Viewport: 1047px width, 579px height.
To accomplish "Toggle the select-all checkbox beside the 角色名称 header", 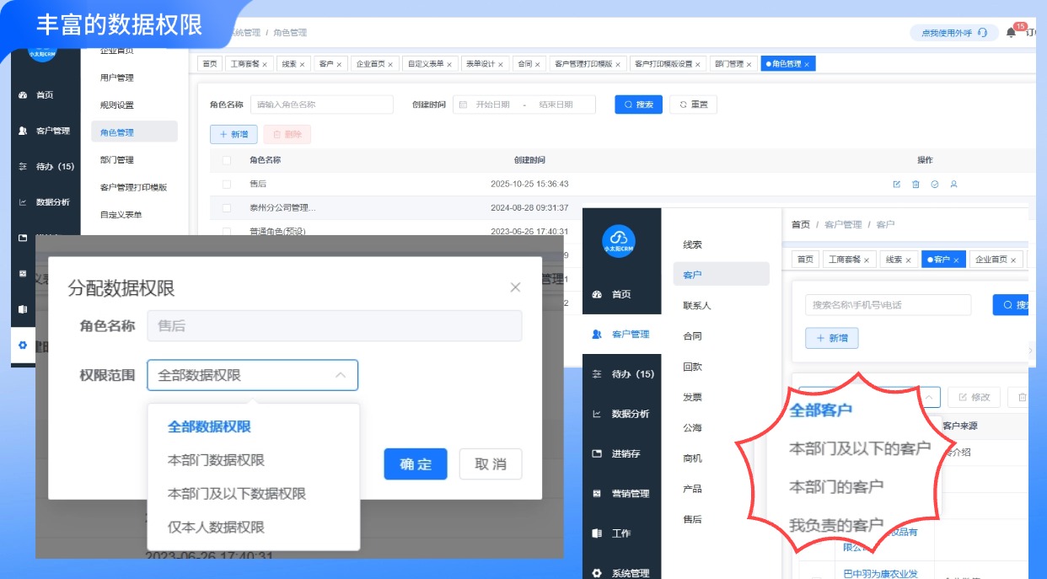I will coord(226,160).
